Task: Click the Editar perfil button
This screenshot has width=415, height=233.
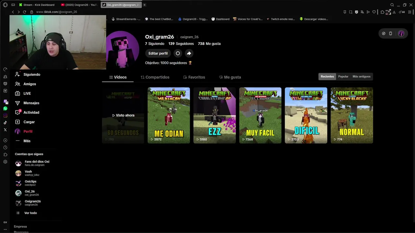Action: [158, 53]
